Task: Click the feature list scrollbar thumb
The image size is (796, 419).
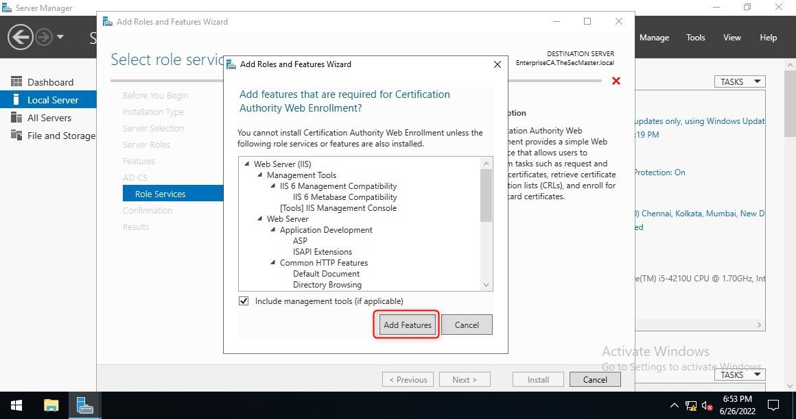Action: (486, 195)
